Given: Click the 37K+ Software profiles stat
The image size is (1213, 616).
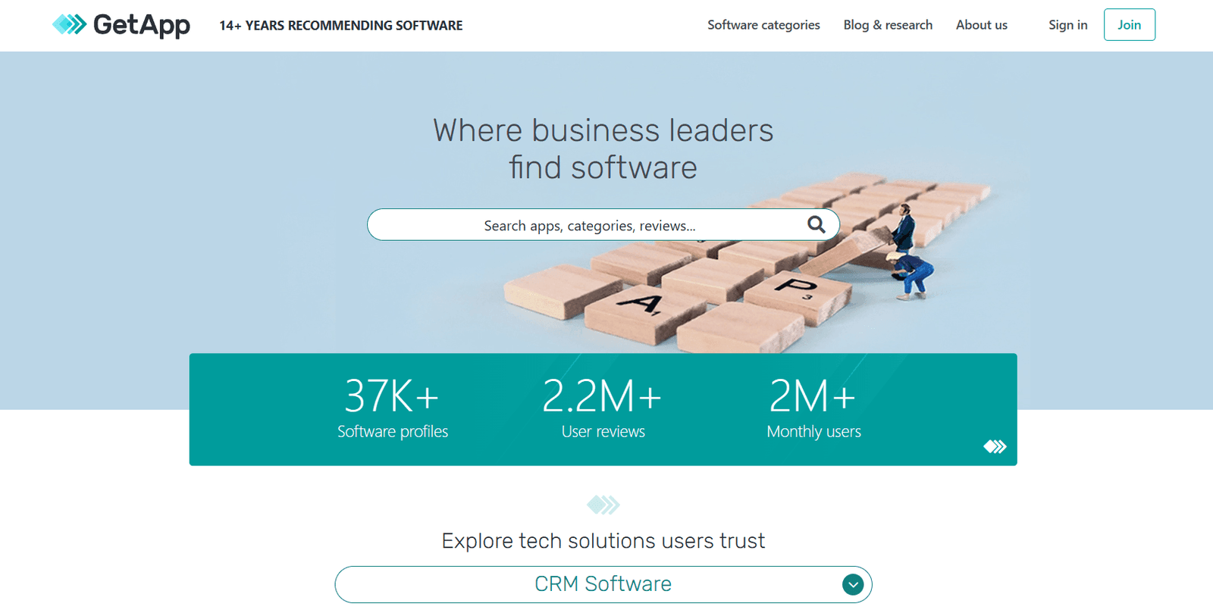Looking at the screenshot, I should coord(393,408).
